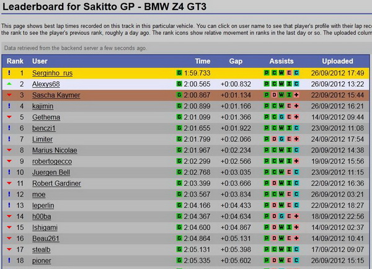This screenshot has height=269, width=372.
Task: Click rank number 18 for pioner
Action: pos(20,261)
